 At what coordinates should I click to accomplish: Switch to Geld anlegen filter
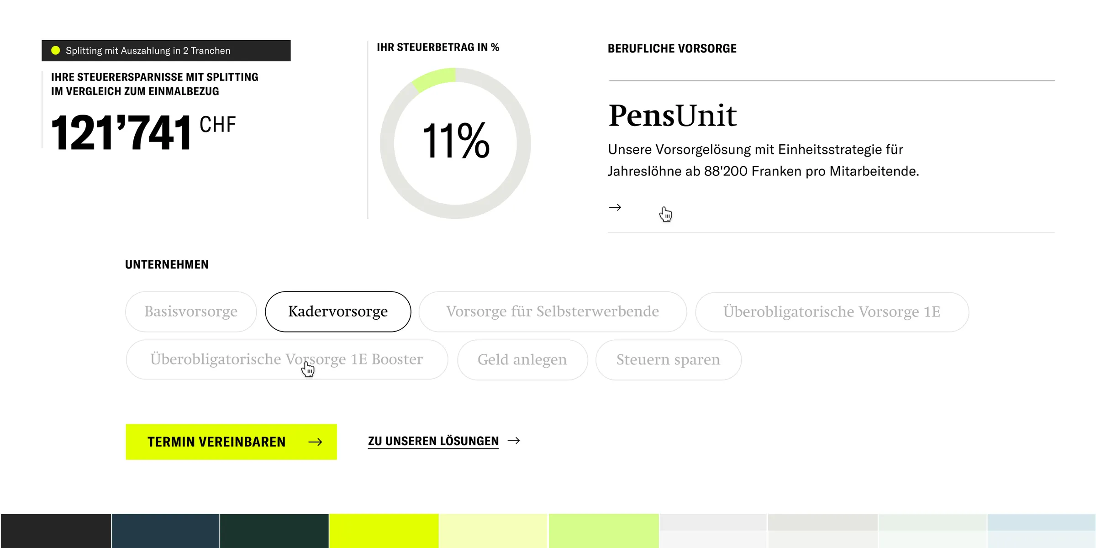tap(522, 360)
